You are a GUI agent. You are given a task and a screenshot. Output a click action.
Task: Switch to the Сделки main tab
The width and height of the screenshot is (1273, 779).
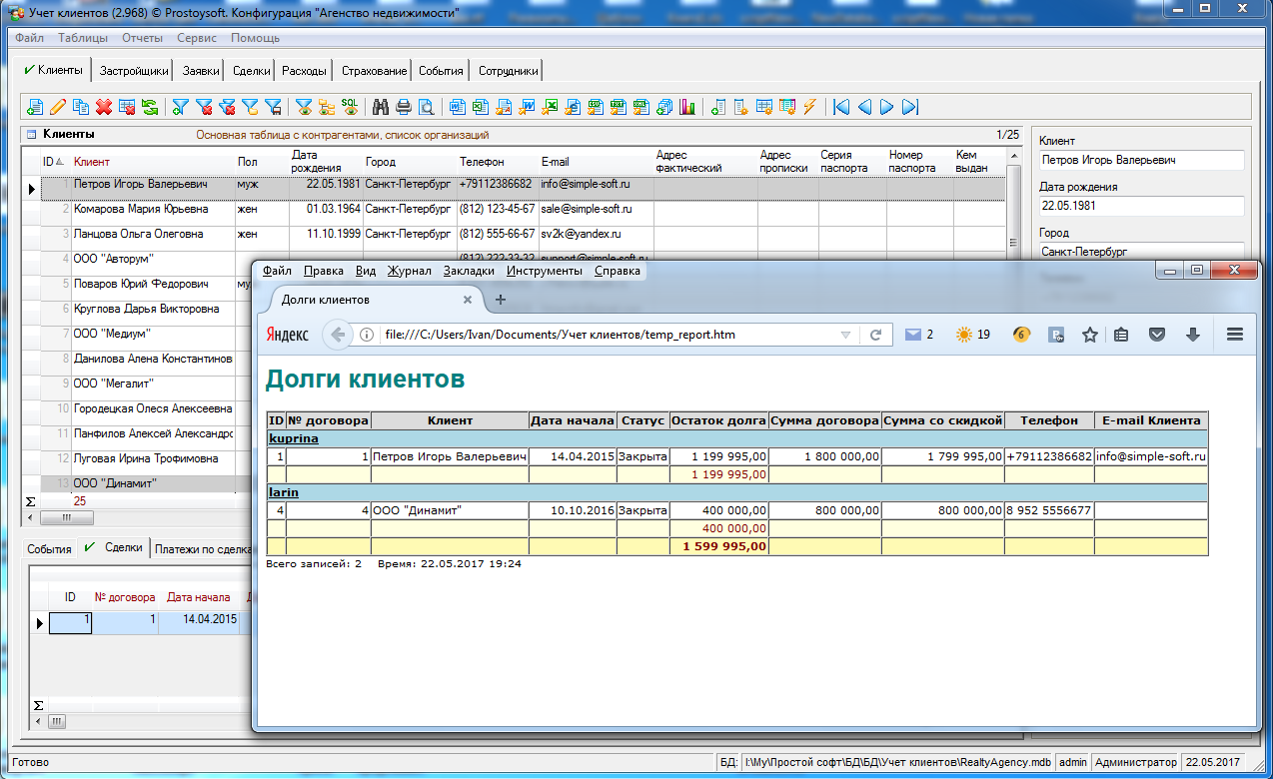click(x=252, y=71)
